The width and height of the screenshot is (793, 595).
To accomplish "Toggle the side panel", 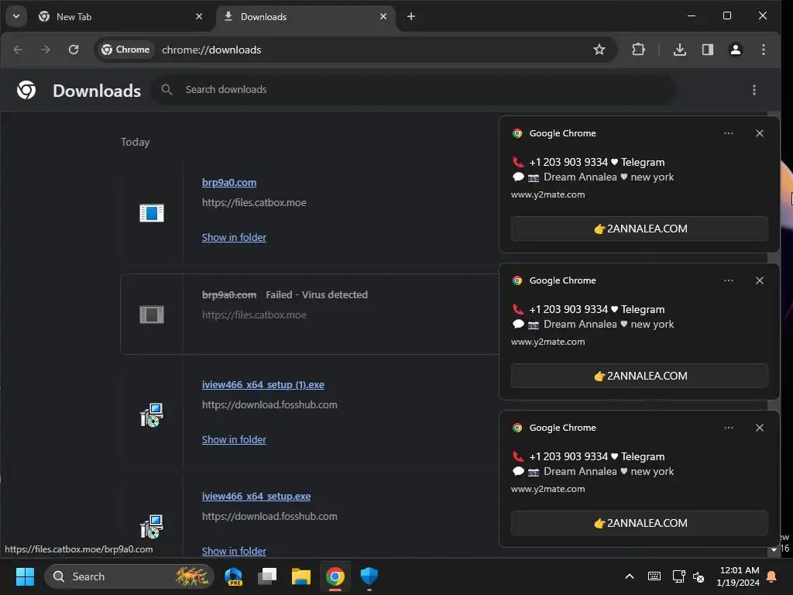I will coord(708,50).
